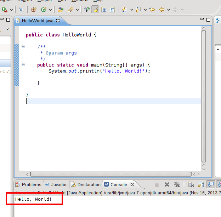This screenshot has height=217, width=221.
Task: Switch to the Problems tab
Action: pos(28,184)
